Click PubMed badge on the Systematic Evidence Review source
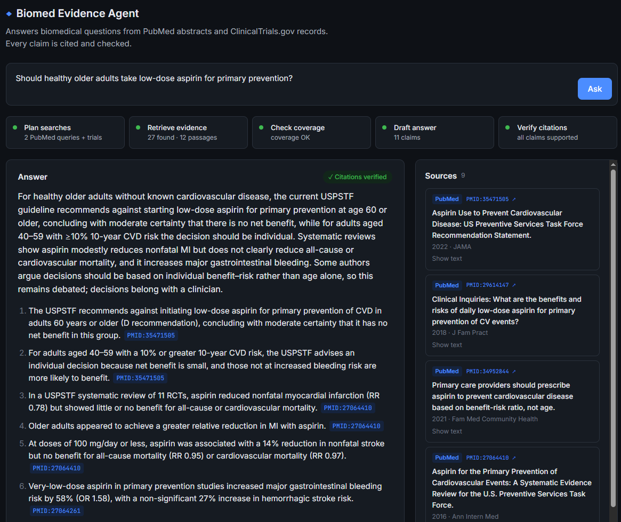621x522 pixels. (x=447, y=458)
